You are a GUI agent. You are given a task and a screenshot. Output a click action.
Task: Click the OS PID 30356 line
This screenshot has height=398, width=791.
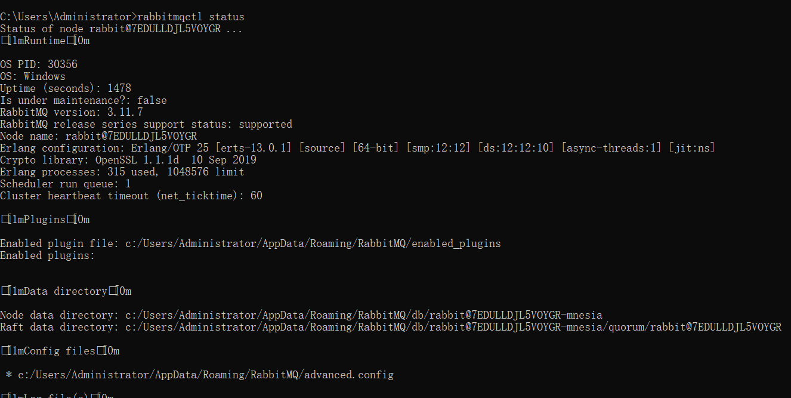(x=39, y=64)
